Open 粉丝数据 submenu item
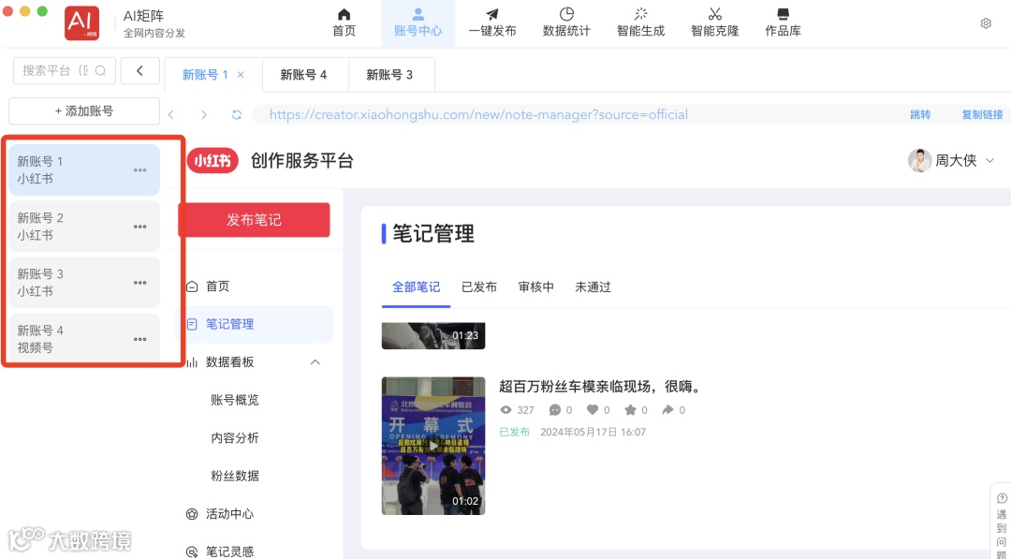This screenshot has width=1011, height=559. coord(235,477)
